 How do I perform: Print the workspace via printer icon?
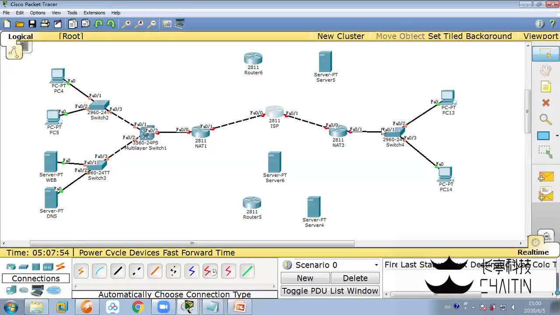point(45,24)
